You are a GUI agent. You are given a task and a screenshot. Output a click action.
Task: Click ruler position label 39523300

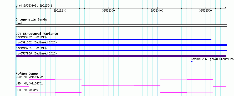click(x=109, y=11)
